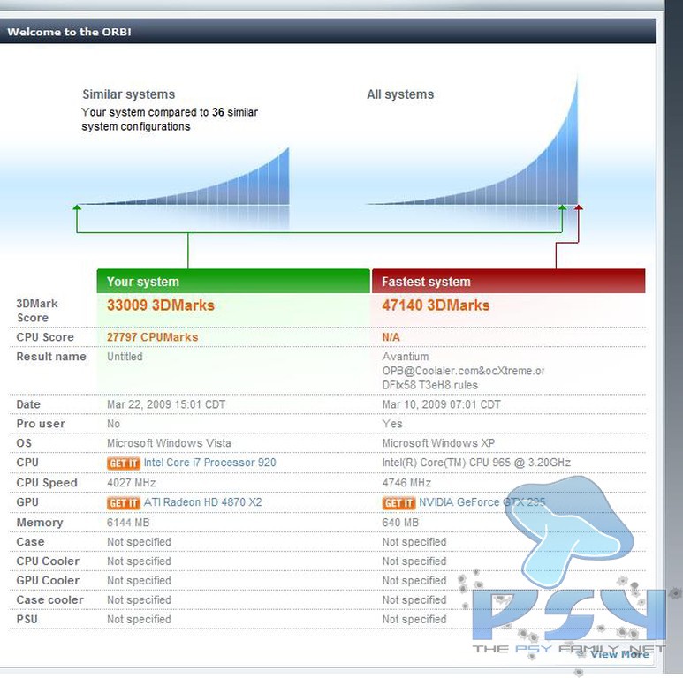Viewport: 683px width, 678px height.
Task: Click the Microsoft Windows Vista OS value
Action: pos(169,443)
